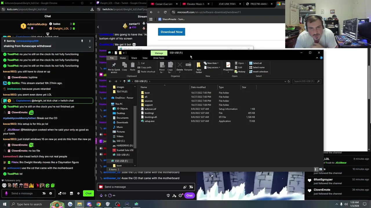Open Twitch chat settings gear
Image resolution: width=371 pixels, height=208 pixels.
[180, 196]
